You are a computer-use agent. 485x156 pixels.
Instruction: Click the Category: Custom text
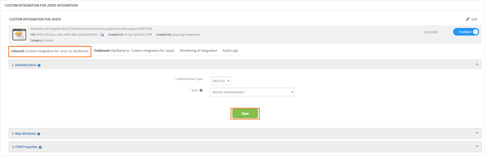pyautogui.click(x=42, y=40)
